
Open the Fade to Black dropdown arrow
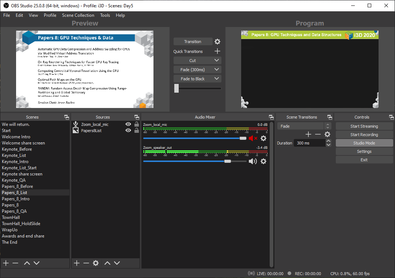tap(217, 79)
